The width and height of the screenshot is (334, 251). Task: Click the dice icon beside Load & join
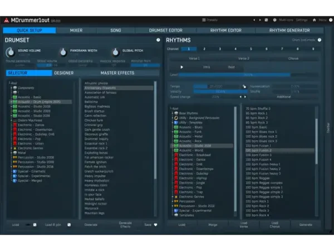pos(69,225)
